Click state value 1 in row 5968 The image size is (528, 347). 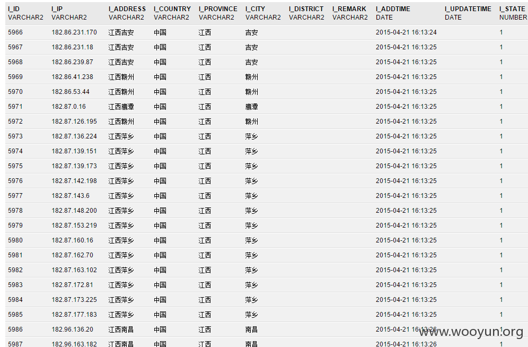click(x=501, y=62)
